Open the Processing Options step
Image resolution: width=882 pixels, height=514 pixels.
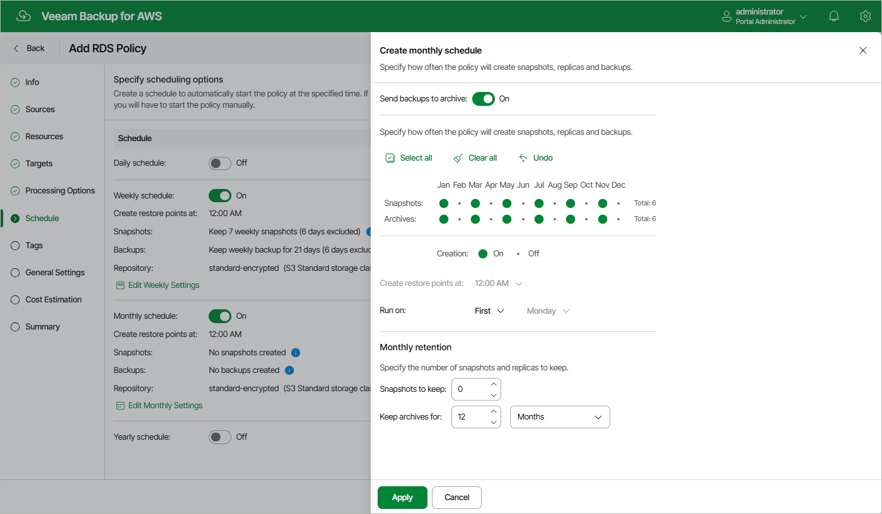[x=60, y=191]
